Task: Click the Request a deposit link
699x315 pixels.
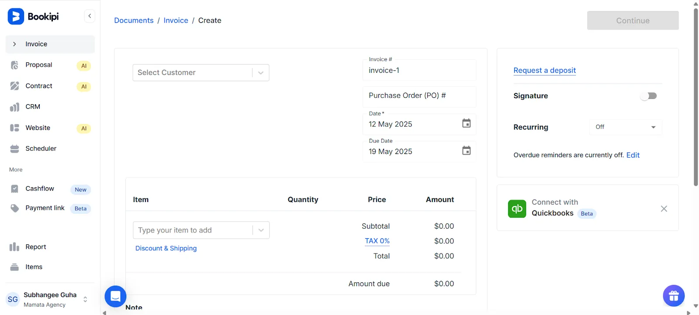Action: (x=544, y=70)
